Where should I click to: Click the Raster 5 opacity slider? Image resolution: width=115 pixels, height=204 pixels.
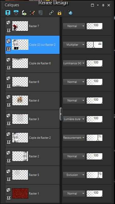coord(95,175)
